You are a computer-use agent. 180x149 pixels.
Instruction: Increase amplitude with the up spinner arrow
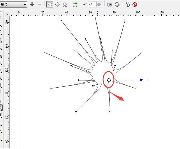point(99,3)
